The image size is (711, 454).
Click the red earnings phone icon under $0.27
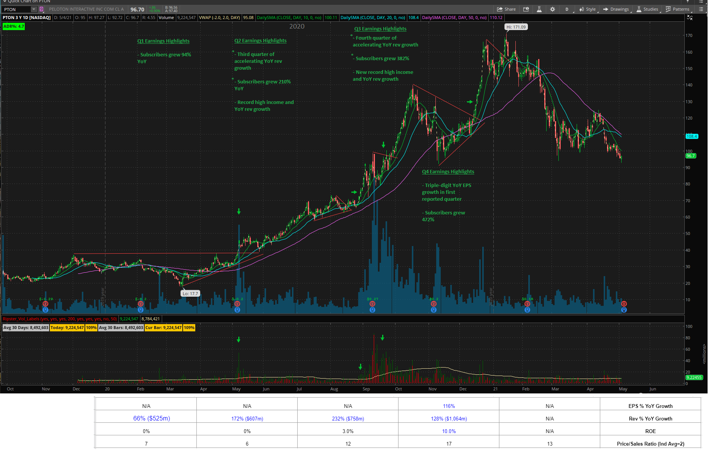point(372,304)
